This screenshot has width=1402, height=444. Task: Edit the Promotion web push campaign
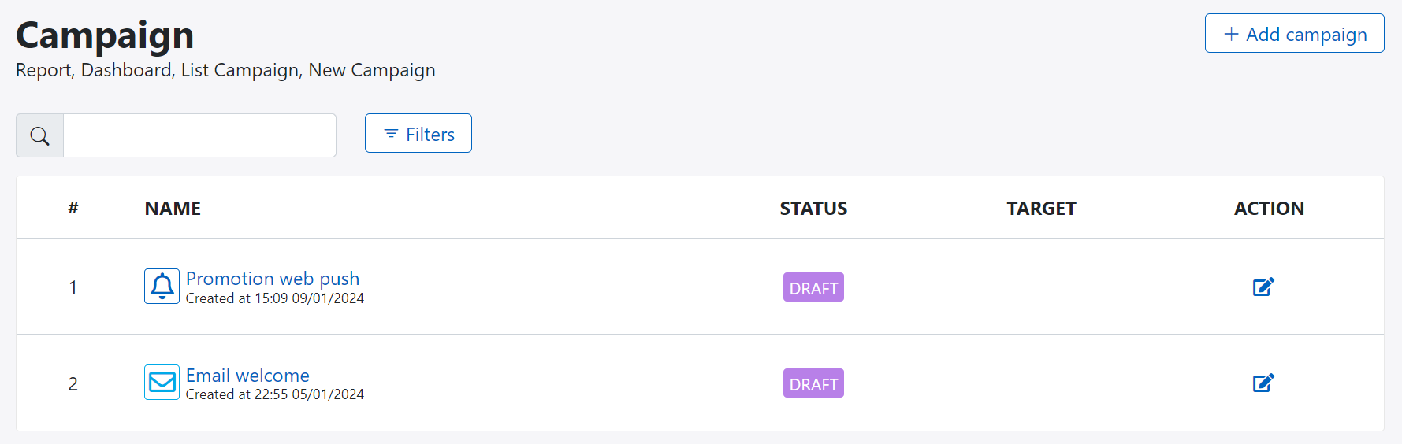tap(1263, 287)
